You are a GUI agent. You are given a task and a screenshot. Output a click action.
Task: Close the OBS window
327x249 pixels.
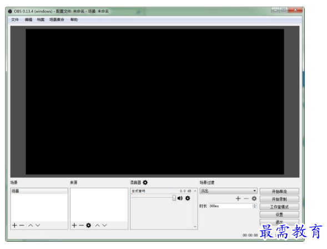[x=295, y=10]
